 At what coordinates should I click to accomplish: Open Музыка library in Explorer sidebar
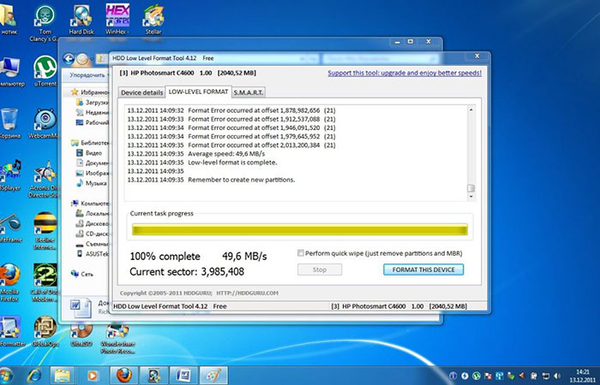point(92,183)
